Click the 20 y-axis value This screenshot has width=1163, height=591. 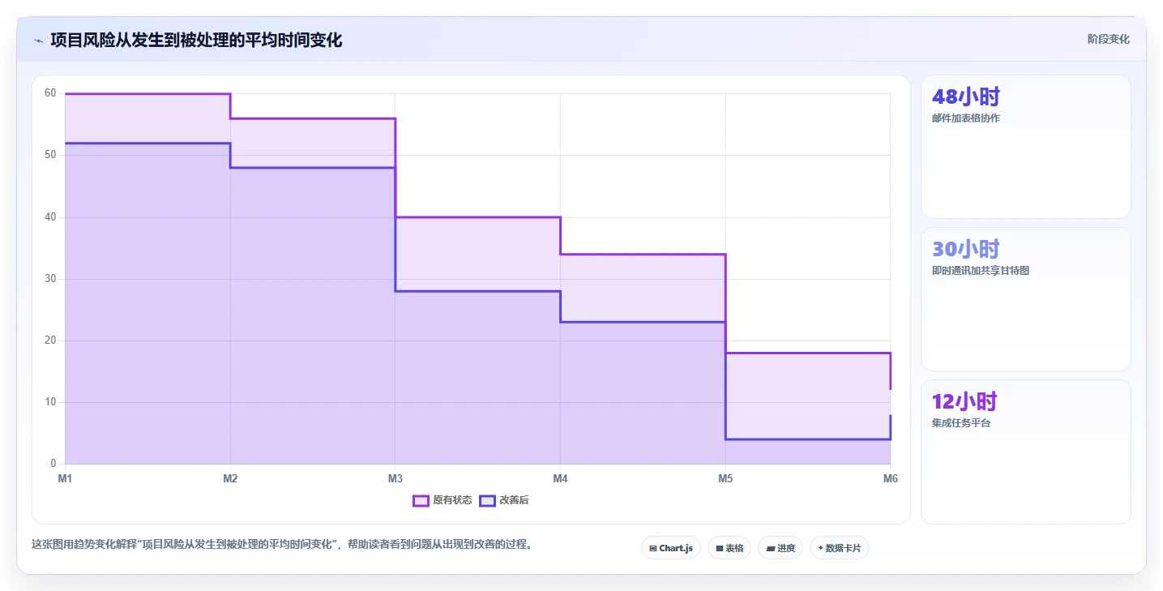click(50, 340)
